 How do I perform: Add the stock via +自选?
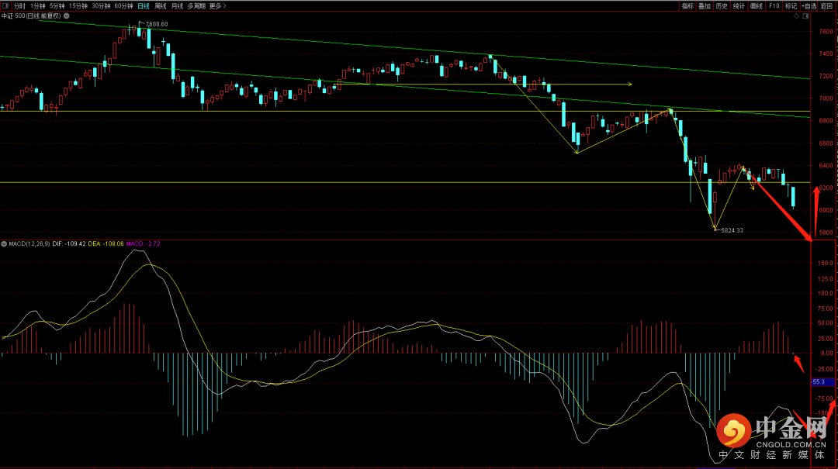coord(809,5)
